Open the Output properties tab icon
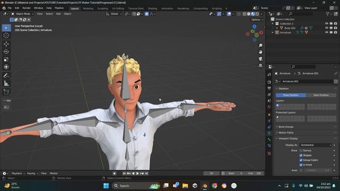This screenshot has width=340, height=191. pos(269,89)
